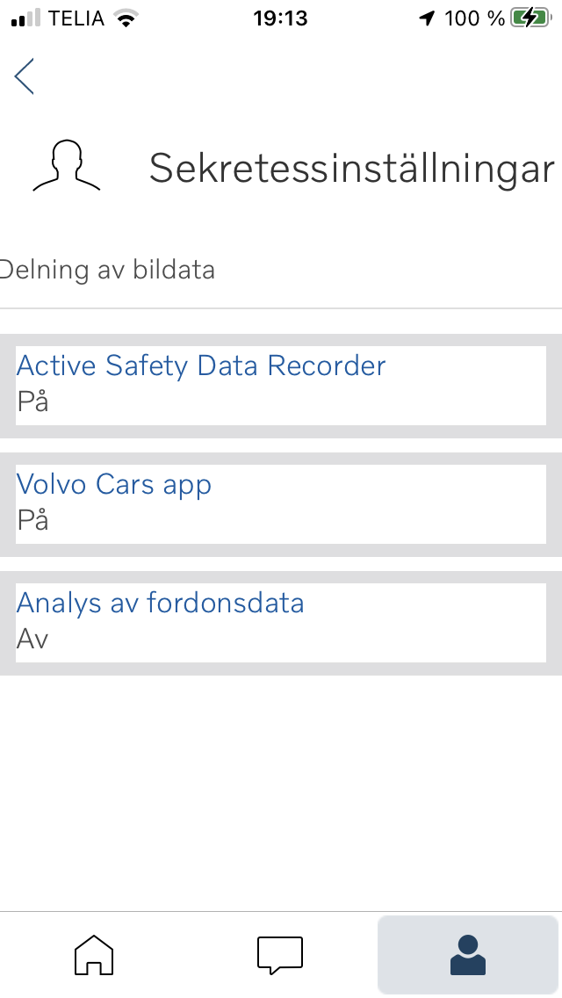Tap the Delning av bildata section heading

pos(107,270)
